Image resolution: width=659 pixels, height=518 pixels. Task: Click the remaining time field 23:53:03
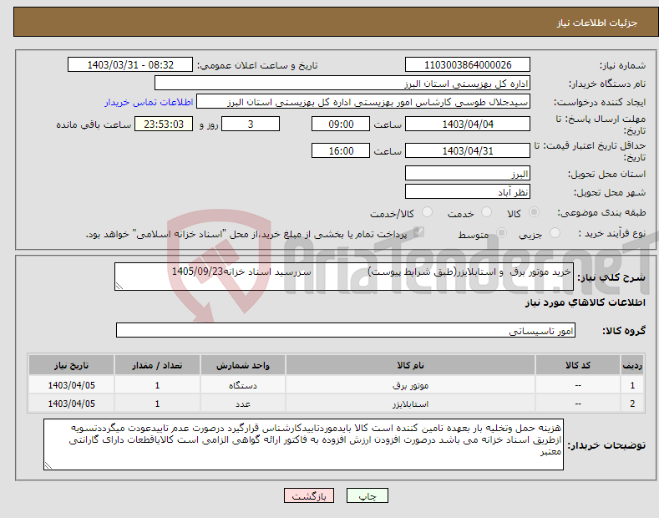[x=164, y=124]
